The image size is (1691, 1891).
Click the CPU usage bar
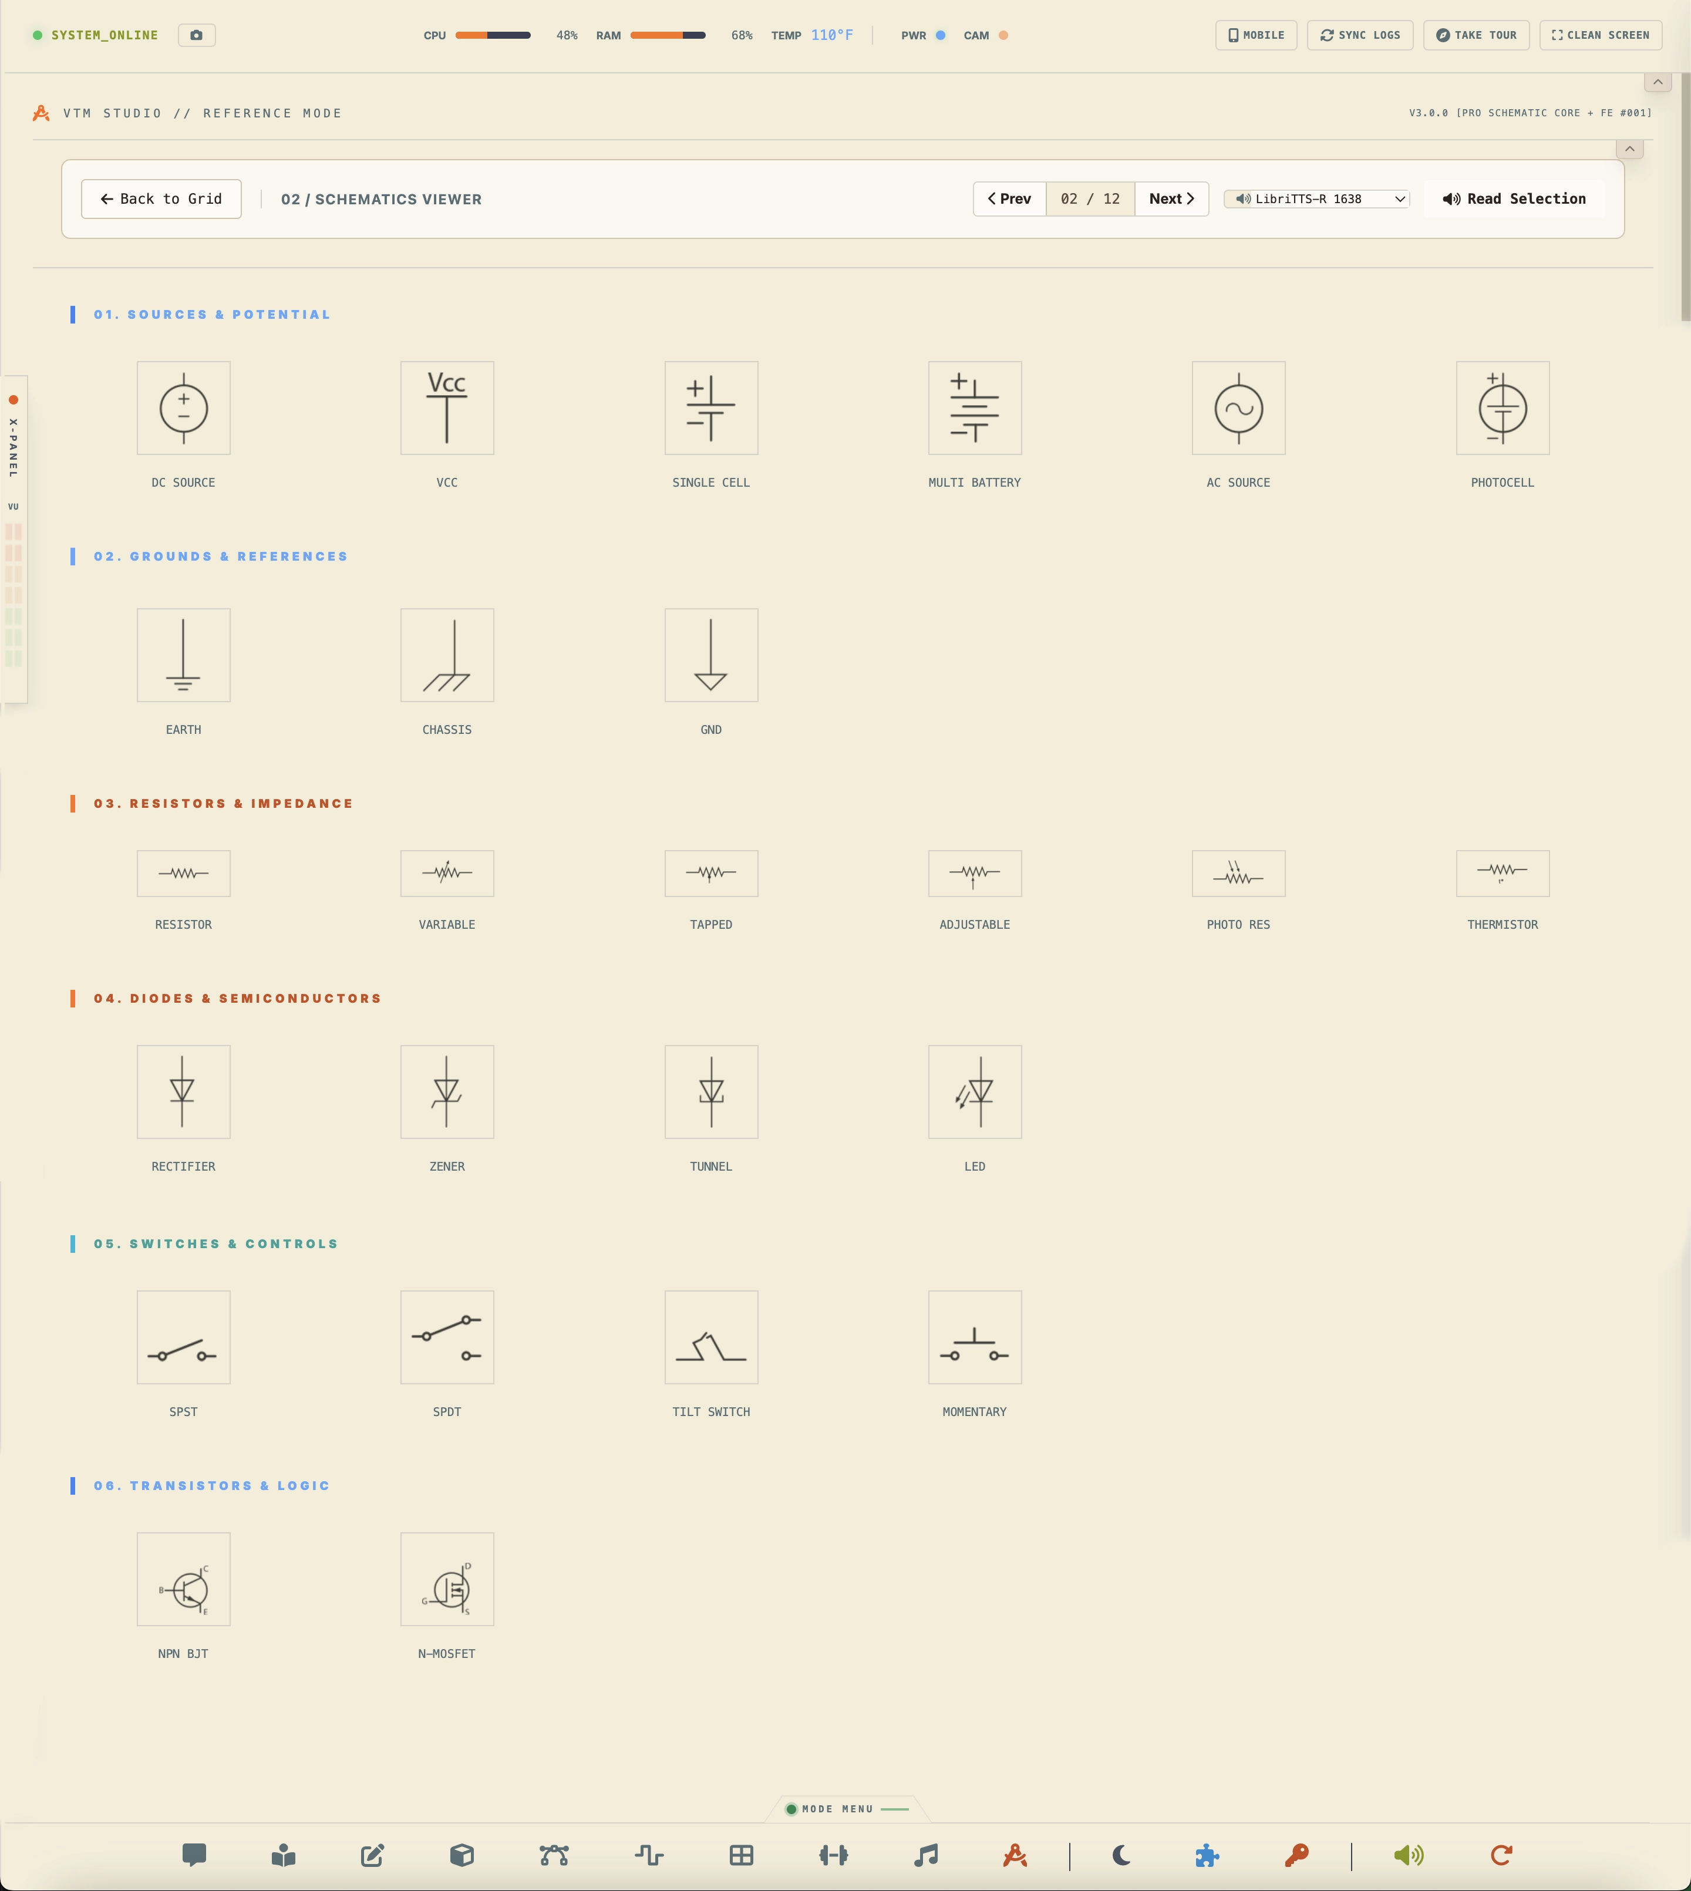[x=493, y=35]
